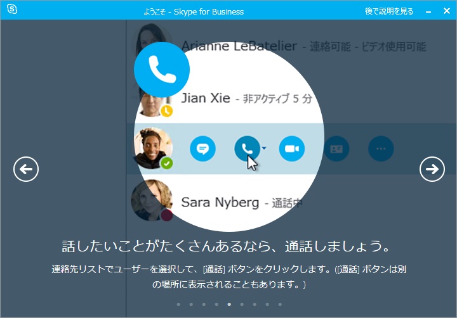Image resolution: width=457 pixels, height=318 pixels.
Task: Select the fifth active page indicator dot
Action: 229,304
